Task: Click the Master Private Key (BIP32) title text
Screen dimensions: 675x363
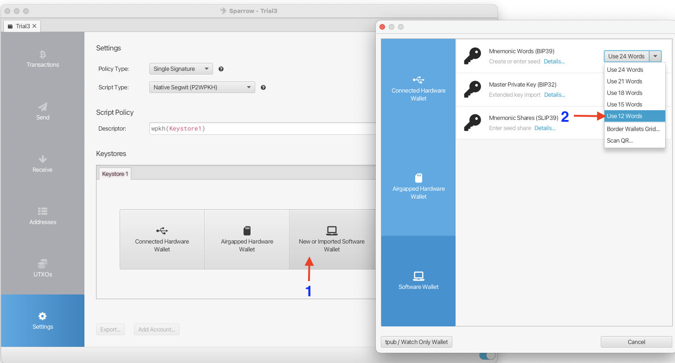Action: 523,85
